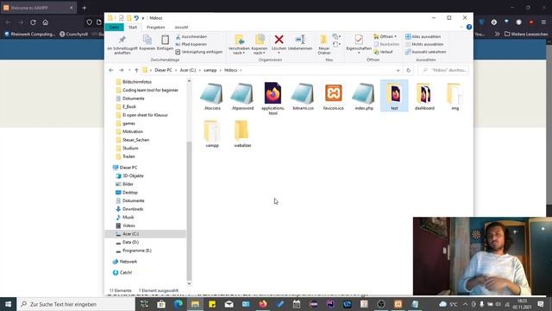Screen dimensions: 552x311
Task: Reload the page in Firefox window
Action: pyautogui.click(x=33, y=22)
